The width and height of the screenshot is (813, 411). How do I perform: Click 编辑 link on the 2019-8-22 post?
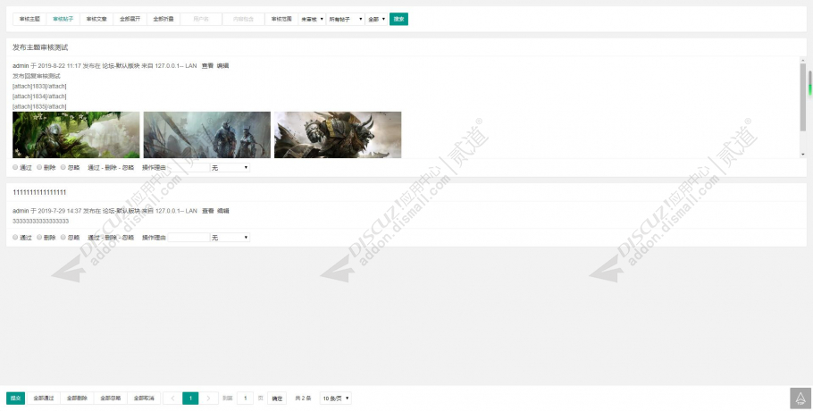222,66
